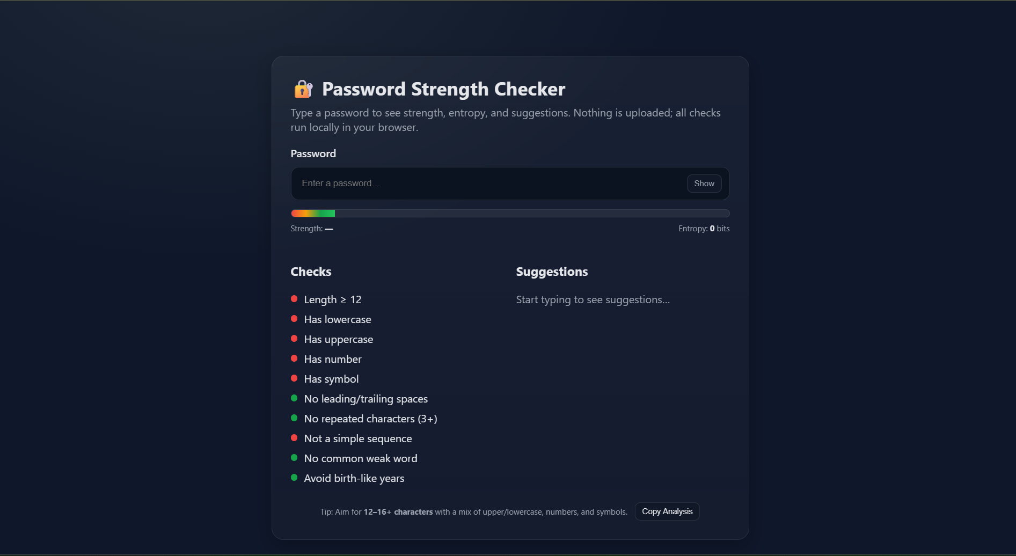Click the password entry field
1016x556 pixels.
coord(483,183)
